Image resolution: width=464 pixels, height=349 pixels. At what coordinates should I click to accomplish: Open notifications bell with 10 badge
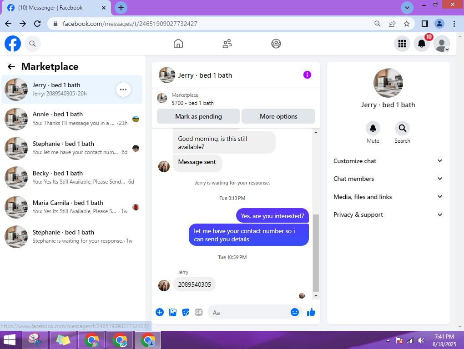coord(422,44)
